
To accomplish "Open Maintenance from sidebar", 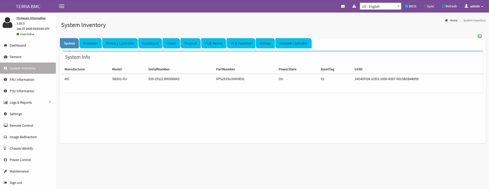I will (x=19, y=171).
